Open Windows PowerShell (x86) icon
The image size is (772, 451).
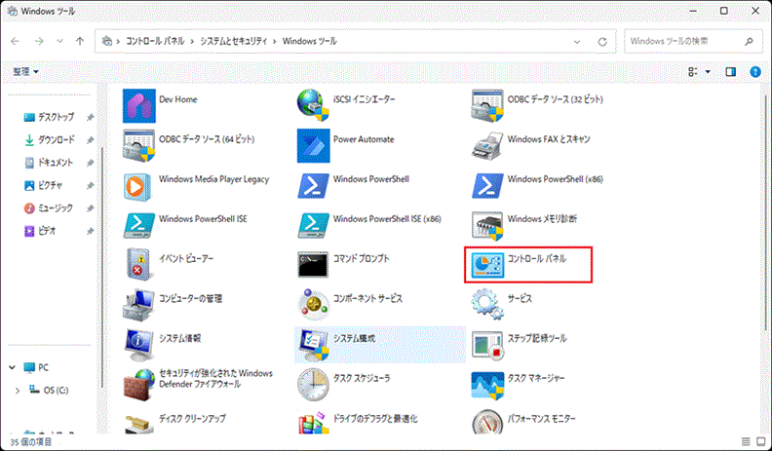point(487,185)
